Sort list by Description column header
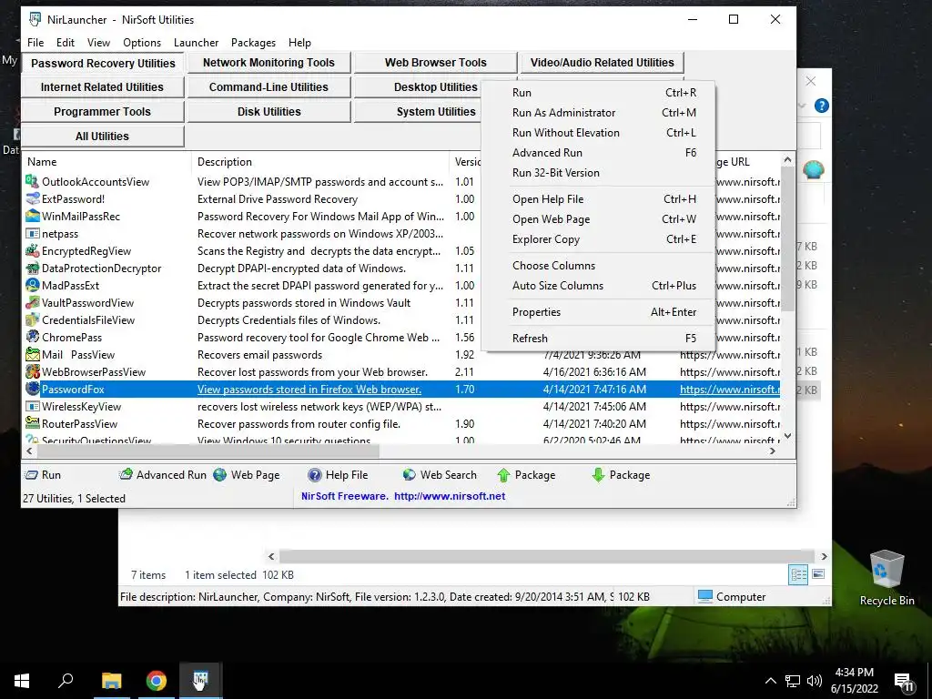Image resolution: width=932 pixels, height=699 pixels. [319, 162]
